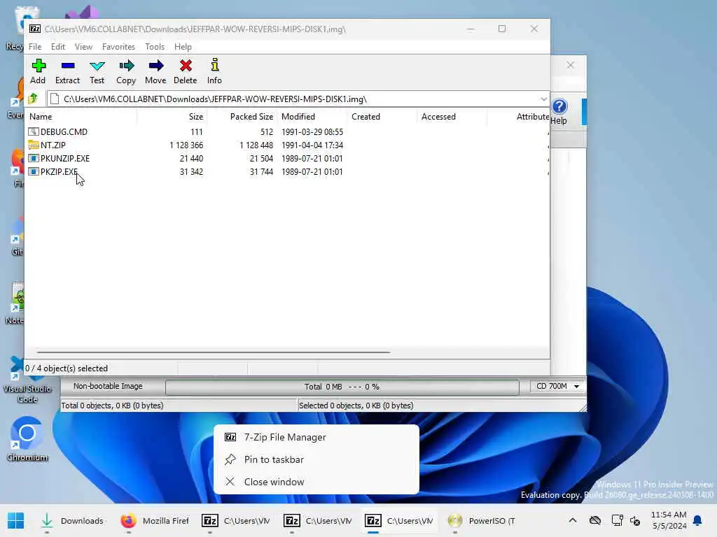Viewport: 717px width, 537px height.
Task: Click the NT.ZIP folder icon
Action: click(x=34, y=145)
